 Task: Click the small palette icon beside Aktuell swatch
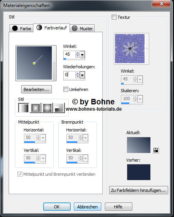click(x=156, y=150)
